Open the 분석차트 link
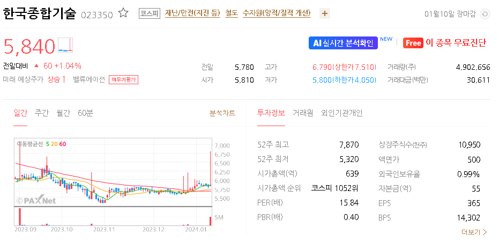 (x=222, y=113)
